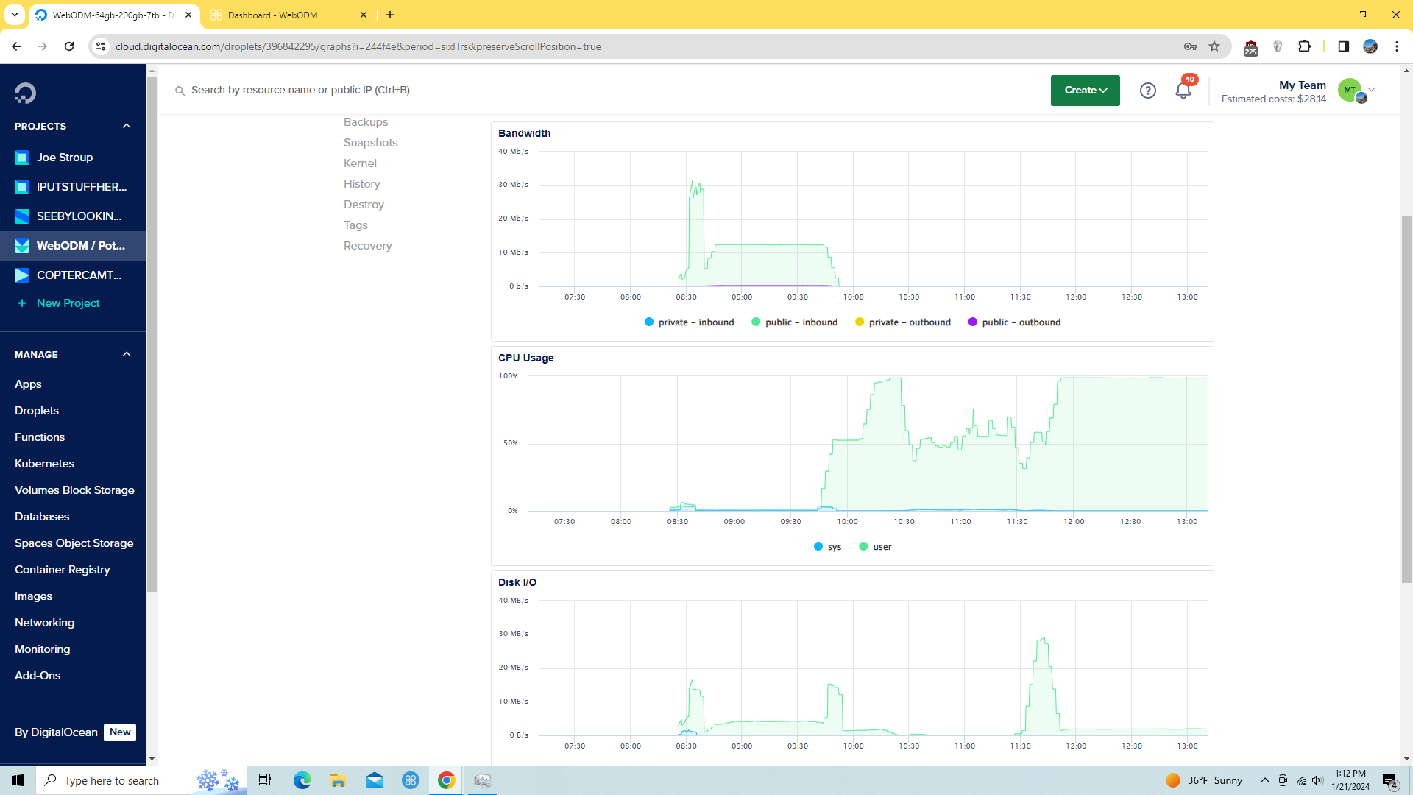Image resolution: width=1413 pixels, height=795 pixels.
Task: Open the Destroy page for this droplet
Action: point(364,204)
